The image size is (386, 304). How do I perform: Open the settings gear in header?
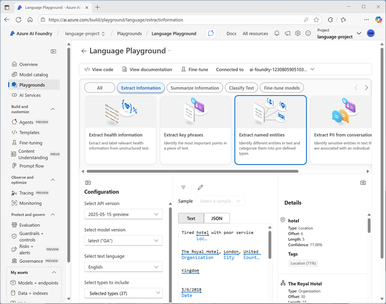pos(298,33)
